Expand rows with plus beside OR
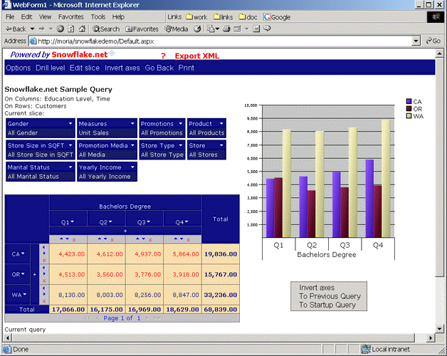 [34, 274]
